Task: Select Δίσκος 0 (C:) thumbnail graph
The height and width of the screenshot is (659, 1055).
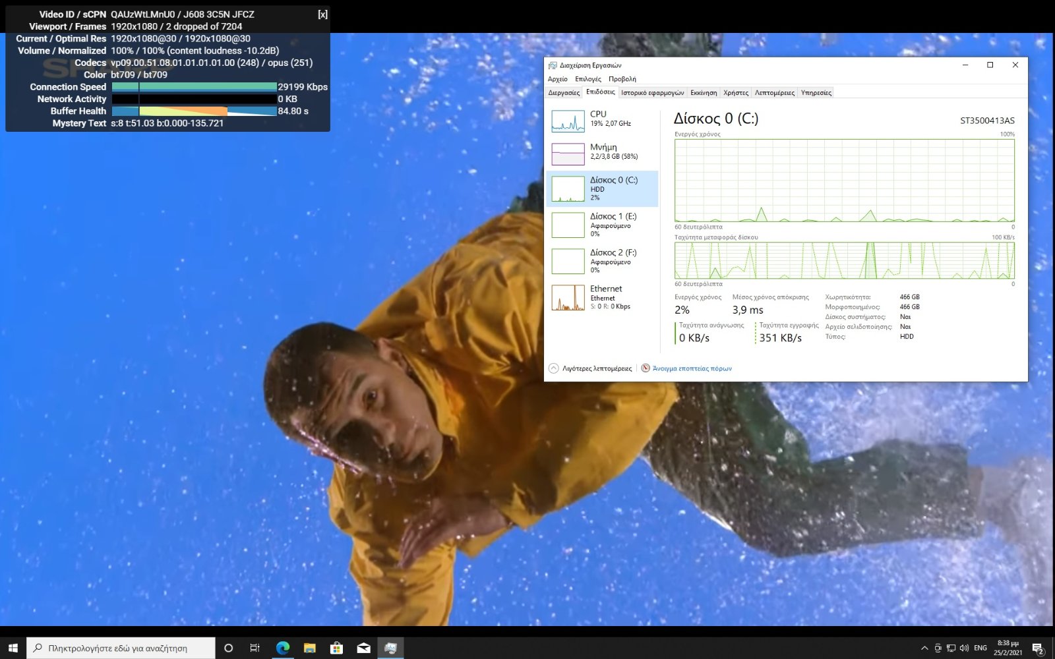Action: coord(568,188)
